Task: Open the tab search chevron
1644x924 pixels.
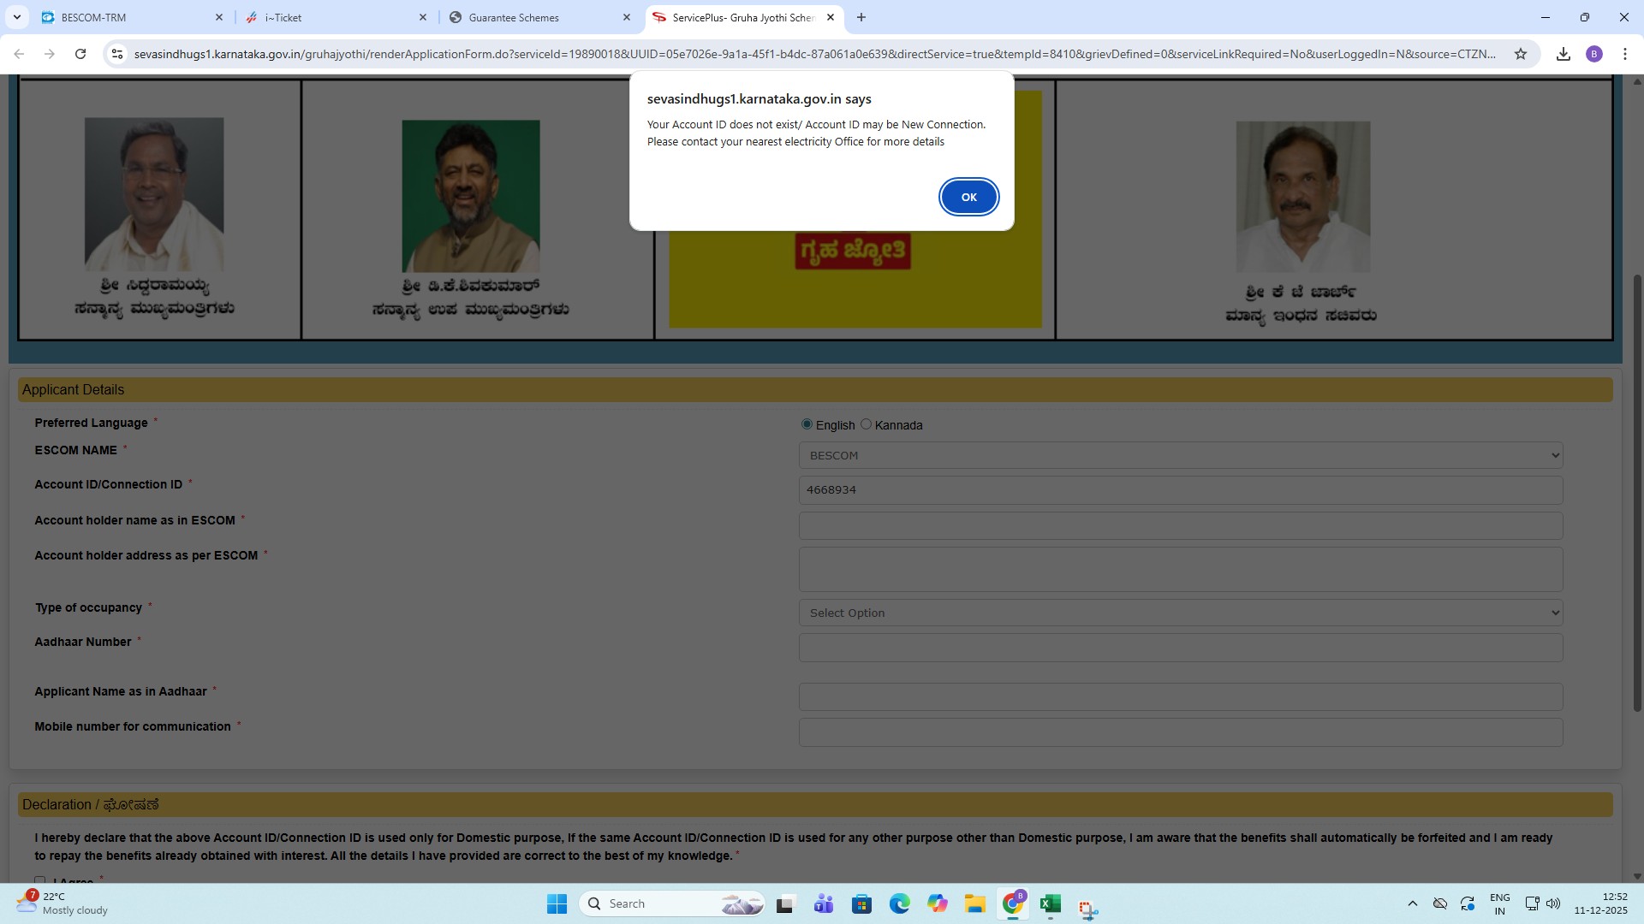Action: (16, 17)
